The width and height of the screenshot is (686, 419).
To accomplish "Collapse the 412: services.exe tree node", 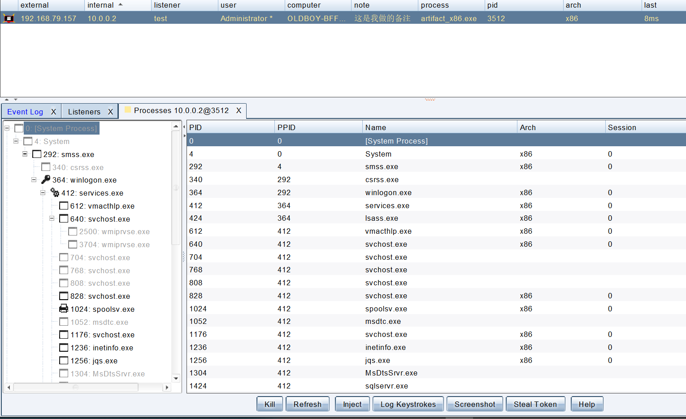I will click(43, 192).
